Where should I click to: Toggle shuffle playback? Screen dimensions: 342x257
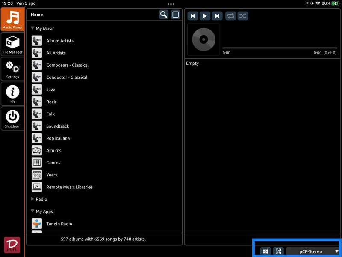243,16
